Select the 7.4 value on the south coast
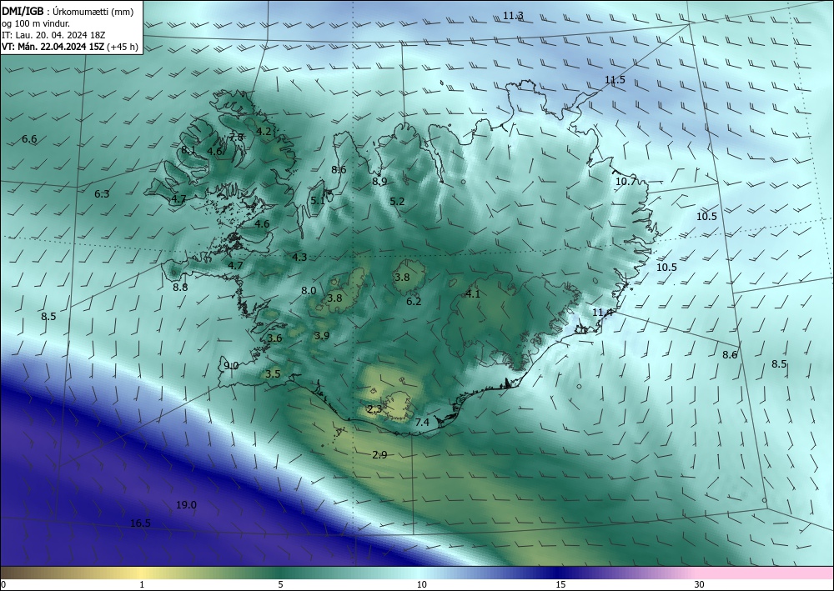 (x=422, y=423)
